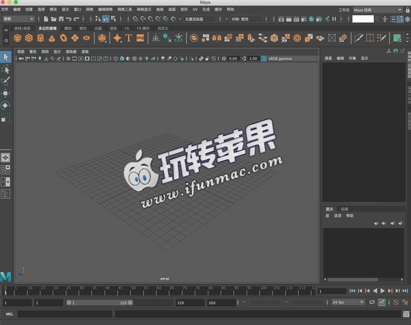Image resolution: width=411 pixels, height=325 pixels.
Task: Click the MEL command line input field
Action: [65, 314]
